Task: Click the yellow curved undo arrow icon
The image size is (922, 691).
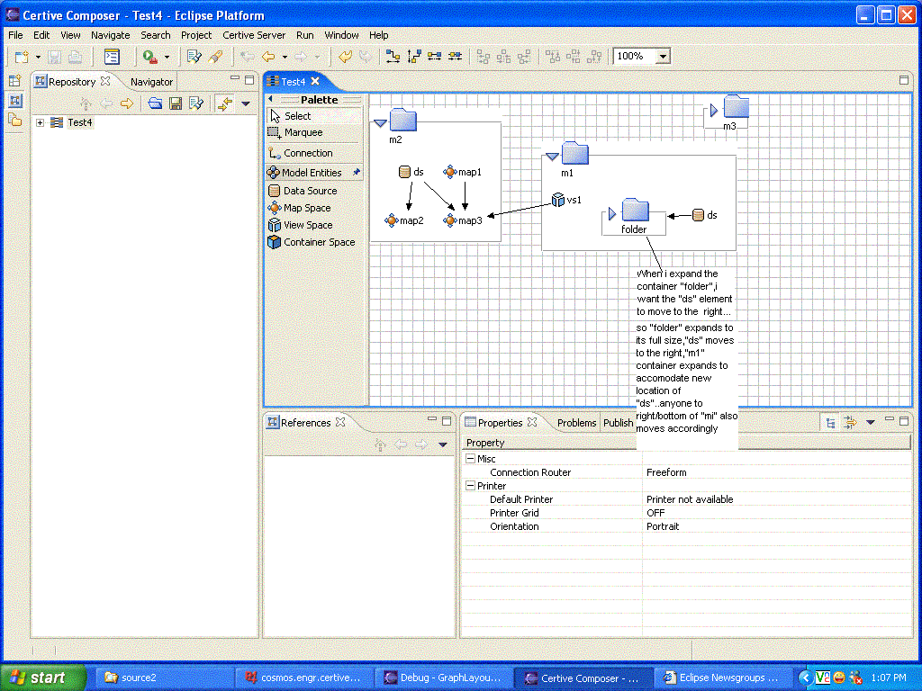Action: (345, 57)
